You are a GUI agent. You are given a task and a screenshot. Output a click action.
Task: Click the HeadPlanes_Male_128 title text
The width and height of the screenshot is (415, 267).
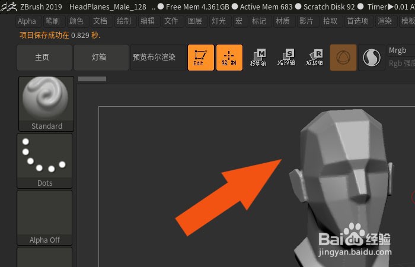[x=108, y=7]
